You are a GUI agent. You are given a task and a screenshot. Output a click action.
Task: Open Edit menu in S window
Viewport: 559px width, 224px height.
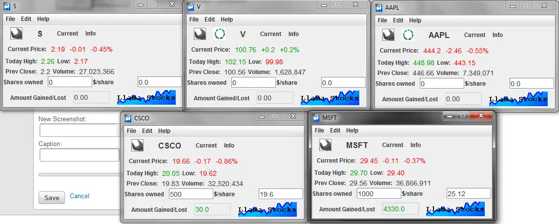tap(26, 19)
